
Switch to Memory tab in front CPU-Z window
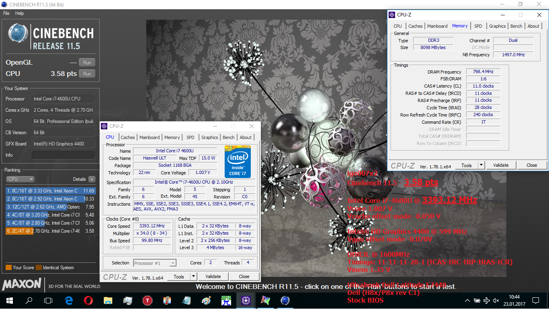(172, 137)
